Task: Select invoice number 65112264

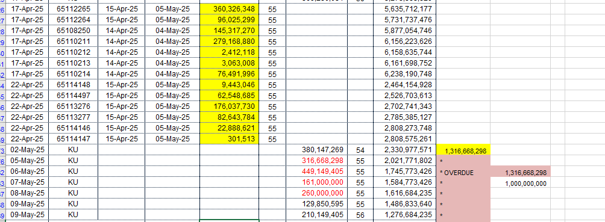Action: (x=74, y=20)
